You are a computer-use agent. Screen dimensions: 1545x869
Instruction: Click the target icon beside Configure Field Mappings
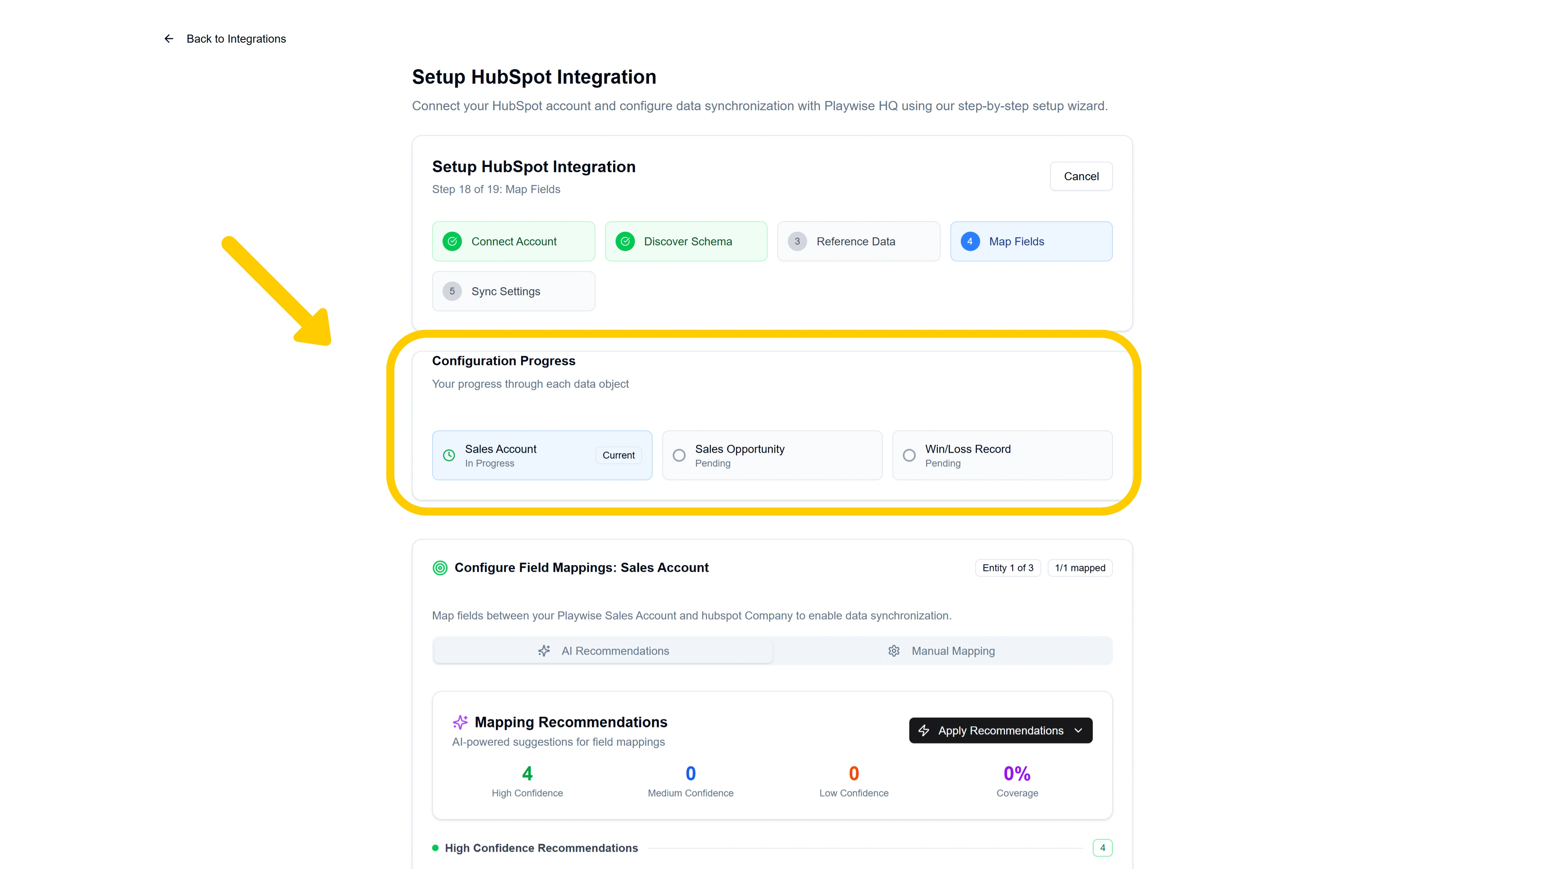(440, 568)
